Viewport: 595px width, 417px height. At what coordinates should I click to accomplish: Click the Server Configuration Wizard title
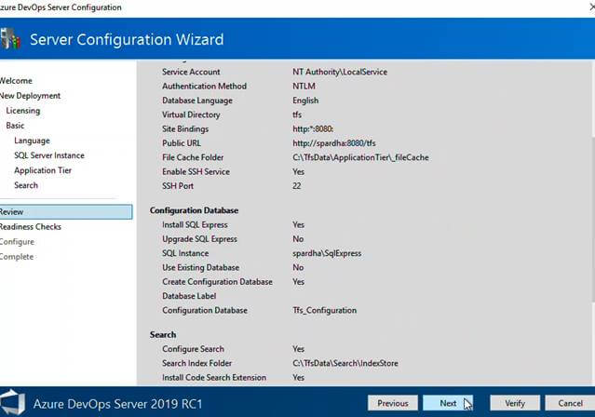coord(127,39)
